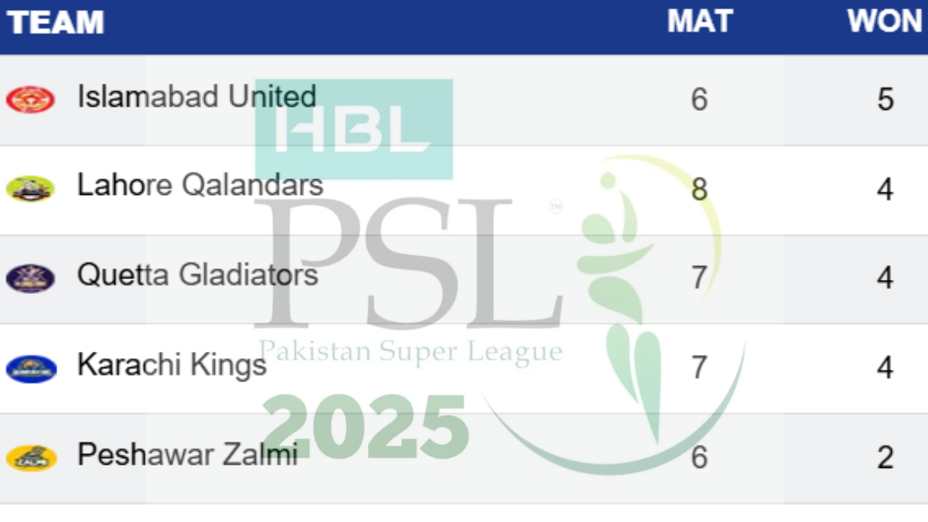Click the HBL logo watermark

(x=353, y=129)
